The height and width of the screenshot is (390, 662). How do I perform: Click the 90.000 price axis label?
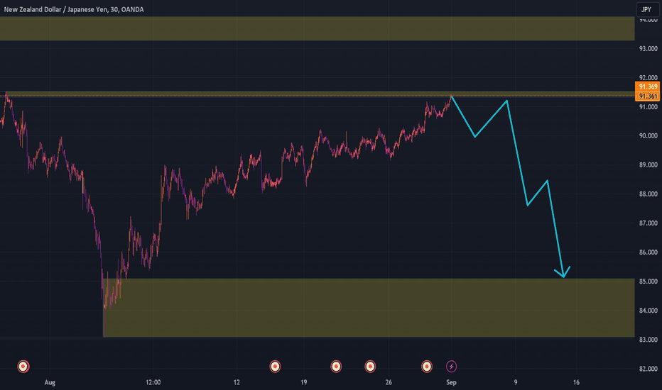pyautogui.click(x=648, y=135)
